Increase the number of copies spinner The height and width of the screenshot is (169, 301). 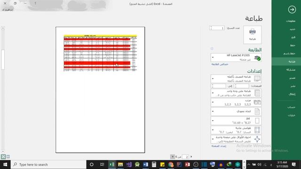tap(211, 27)
